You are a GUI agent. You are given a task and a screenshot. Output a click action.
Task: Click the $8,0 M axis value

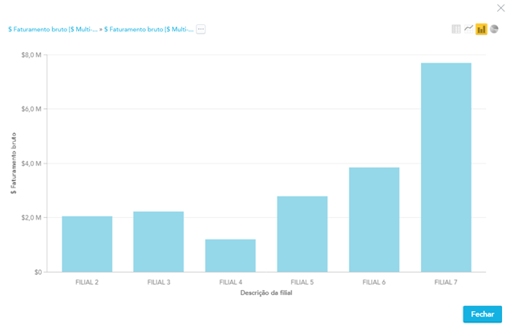[x=31, y=55]
